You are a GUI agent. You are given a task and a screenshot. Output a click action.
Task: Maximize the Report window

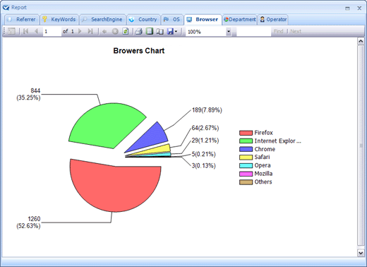click(x=347, y=8)
